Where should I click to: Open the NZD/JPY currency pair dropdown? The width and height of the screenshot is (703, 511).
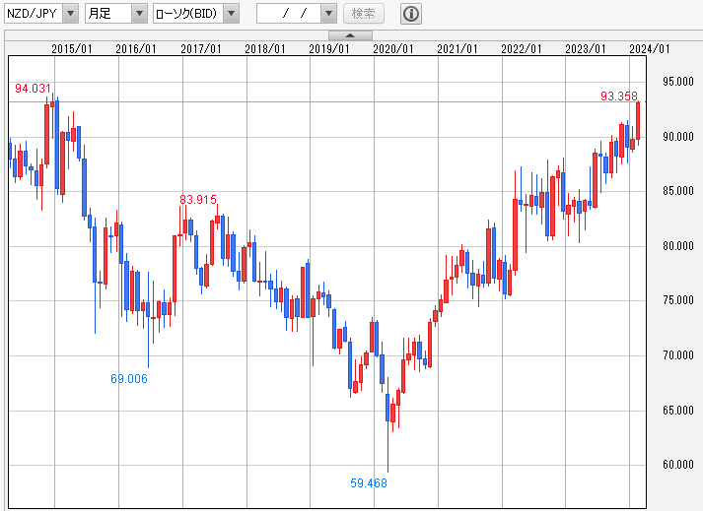(x=41, y=14)
